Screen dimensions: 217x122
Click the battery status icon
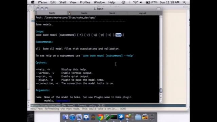tap(148, 2)
